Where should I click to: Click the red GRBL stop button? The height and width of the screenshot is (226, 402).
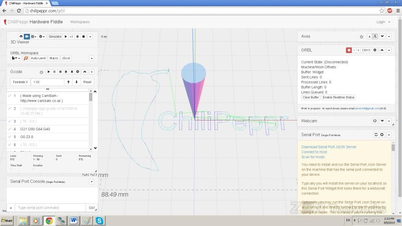click(x=349, y=50)
